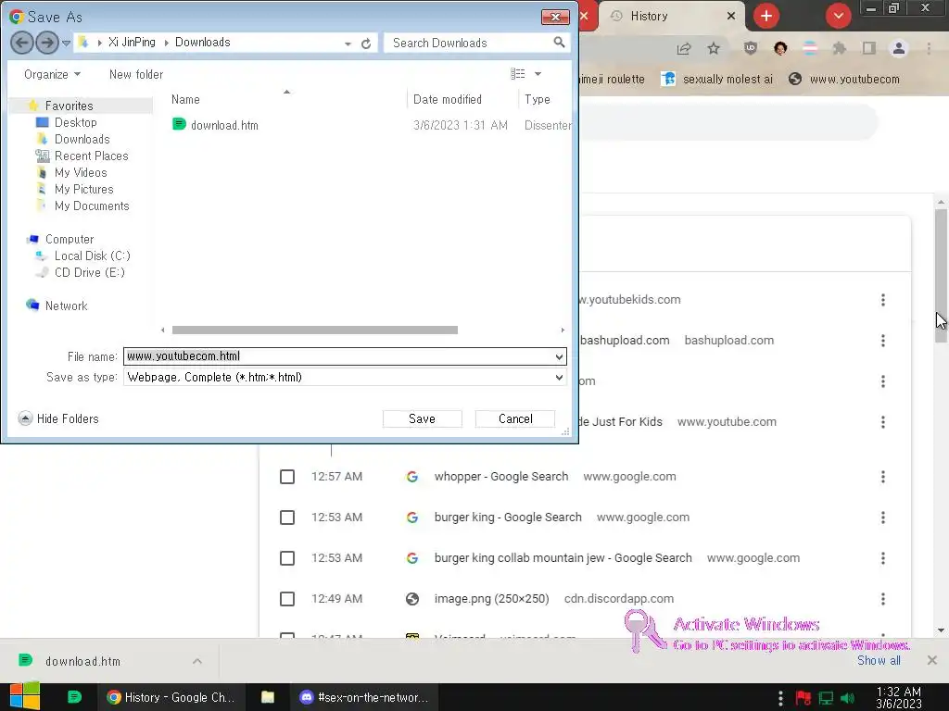
Task: Cancel the Save As dialog
Action: click(x=515, y=418)
